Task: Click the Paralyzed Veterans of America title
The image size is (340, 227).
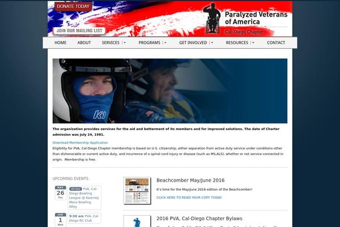Action: click(256, 18)
